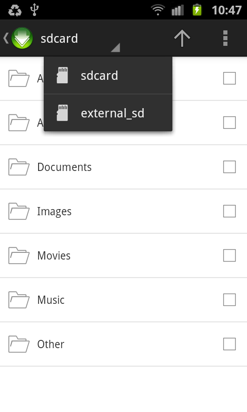Click the Movies folder icon
Image resolution: width=247 pixels, height=412 pixels.
(19, 255)
